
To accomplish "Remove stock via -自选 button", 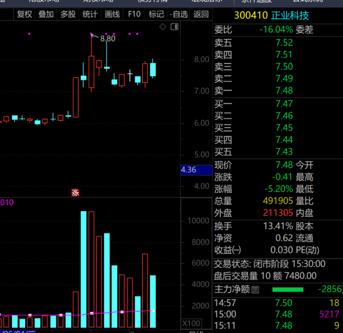I will point(178,14).
